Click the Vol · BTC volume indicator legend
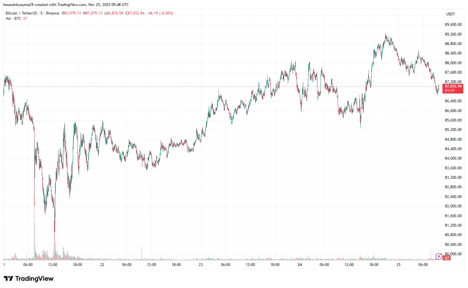Screen dimensions: 468x288 [x=13, y=18]
